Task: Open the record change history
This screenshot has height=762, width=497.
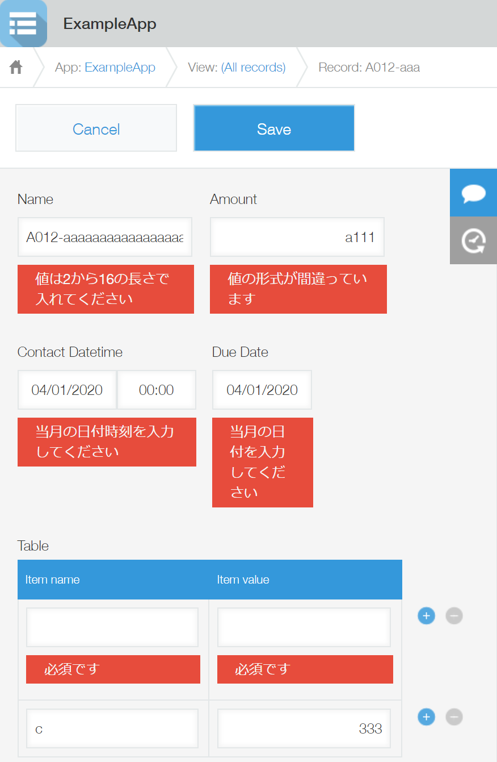Action: coord(473,240)
